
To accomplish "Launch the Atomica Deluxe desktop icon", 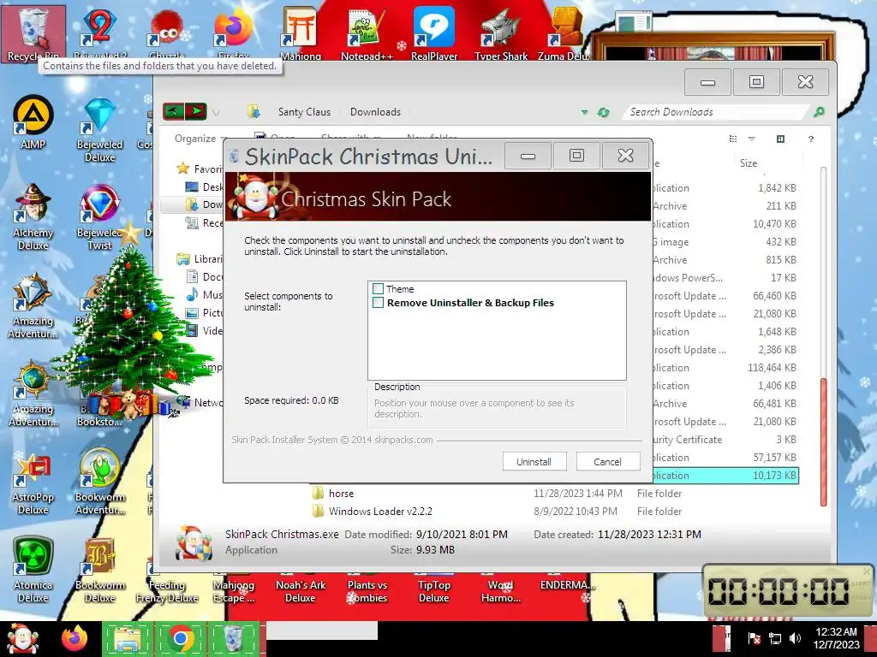I will [x=33, y=570].
